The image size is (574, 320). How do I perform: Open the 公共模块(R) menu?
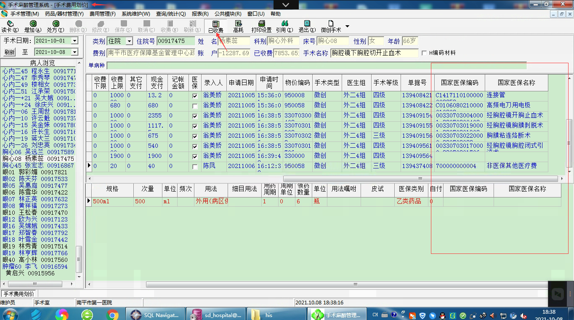pos(228,14)
